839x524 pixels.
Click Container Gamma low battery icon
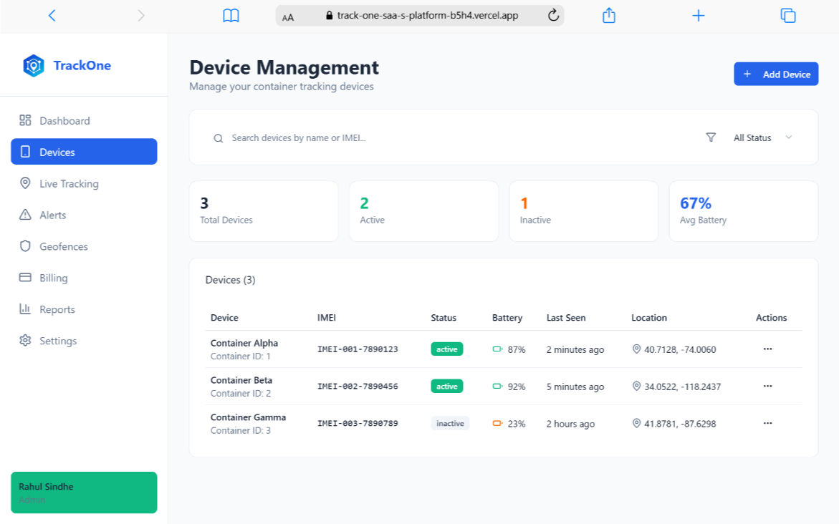tap(497, 424)
